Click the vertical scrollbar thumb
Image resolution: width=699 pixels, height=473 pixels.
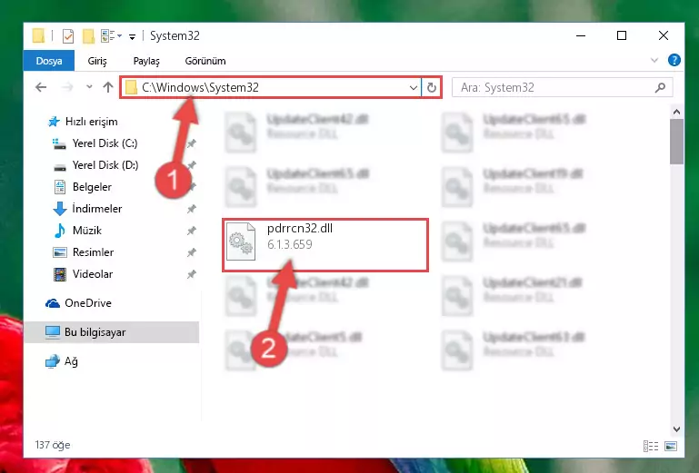pos(676,142)
